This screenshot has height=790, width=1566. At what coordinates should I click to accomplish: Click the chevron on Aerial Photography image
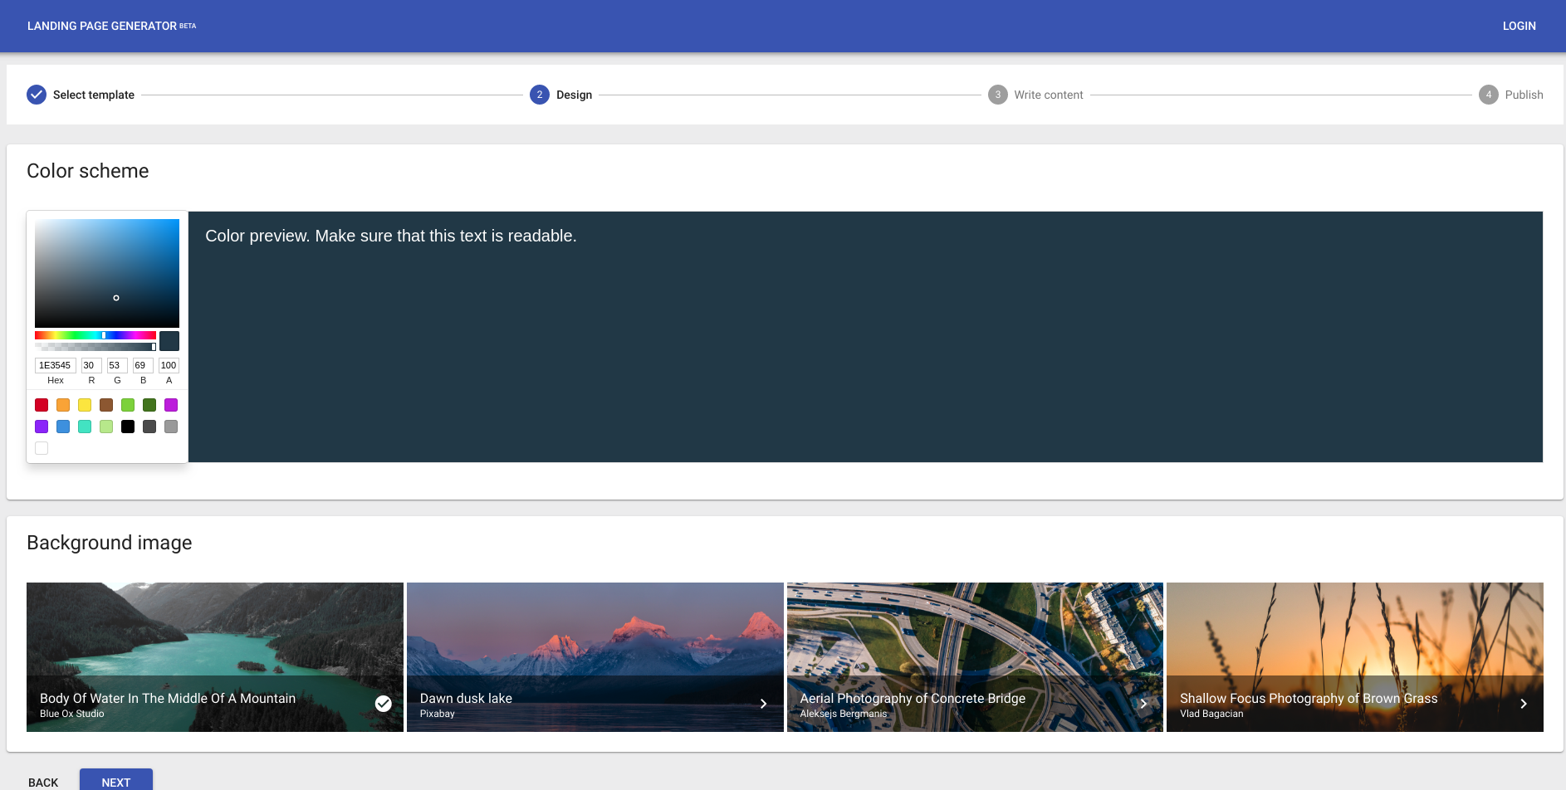(1143, 704)
